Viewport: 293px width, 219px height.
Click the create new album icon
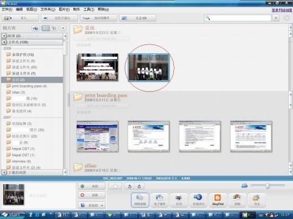coord(35,28)
